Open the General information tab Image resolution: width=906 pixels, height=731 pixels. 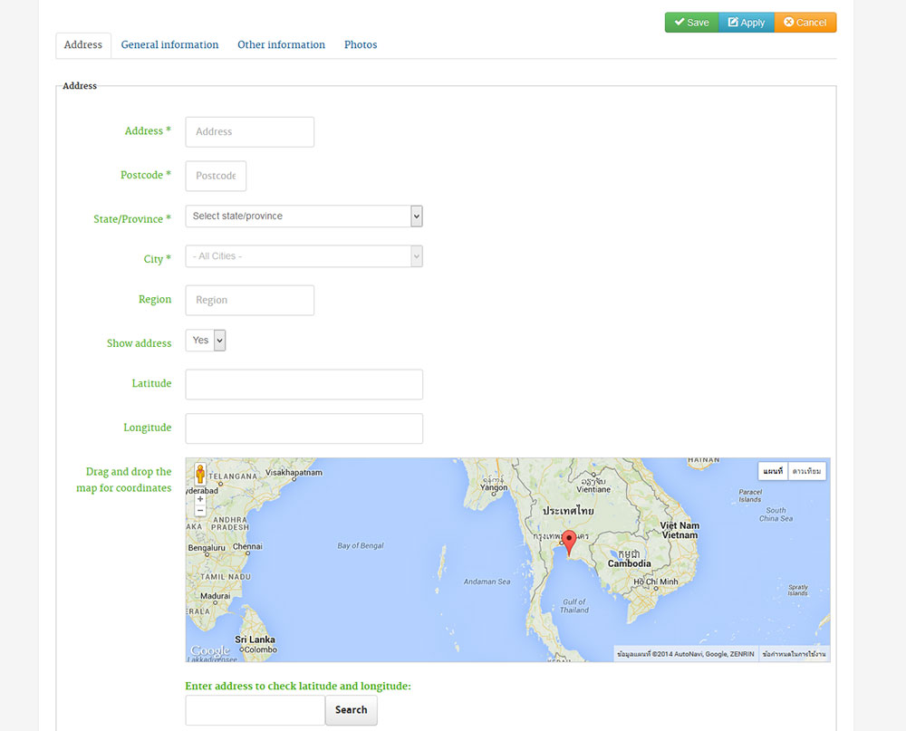(170, 45)
